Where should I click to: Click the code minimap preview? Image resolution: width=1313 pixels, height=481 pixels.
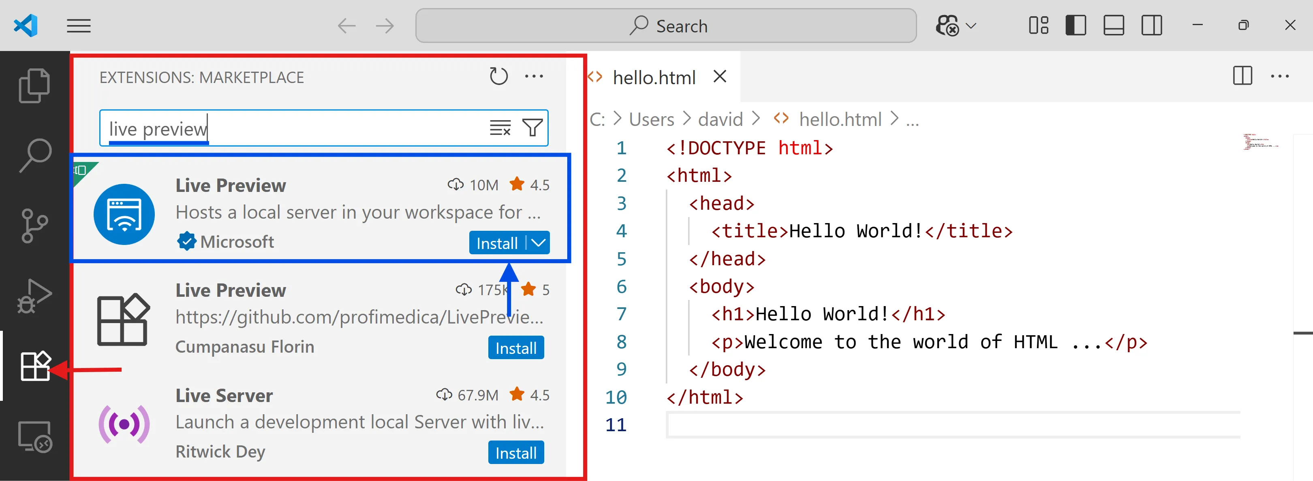(x=1260, y=141)
